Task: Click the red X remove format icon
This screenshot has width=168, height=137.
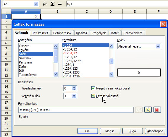Action: [157, 110]
